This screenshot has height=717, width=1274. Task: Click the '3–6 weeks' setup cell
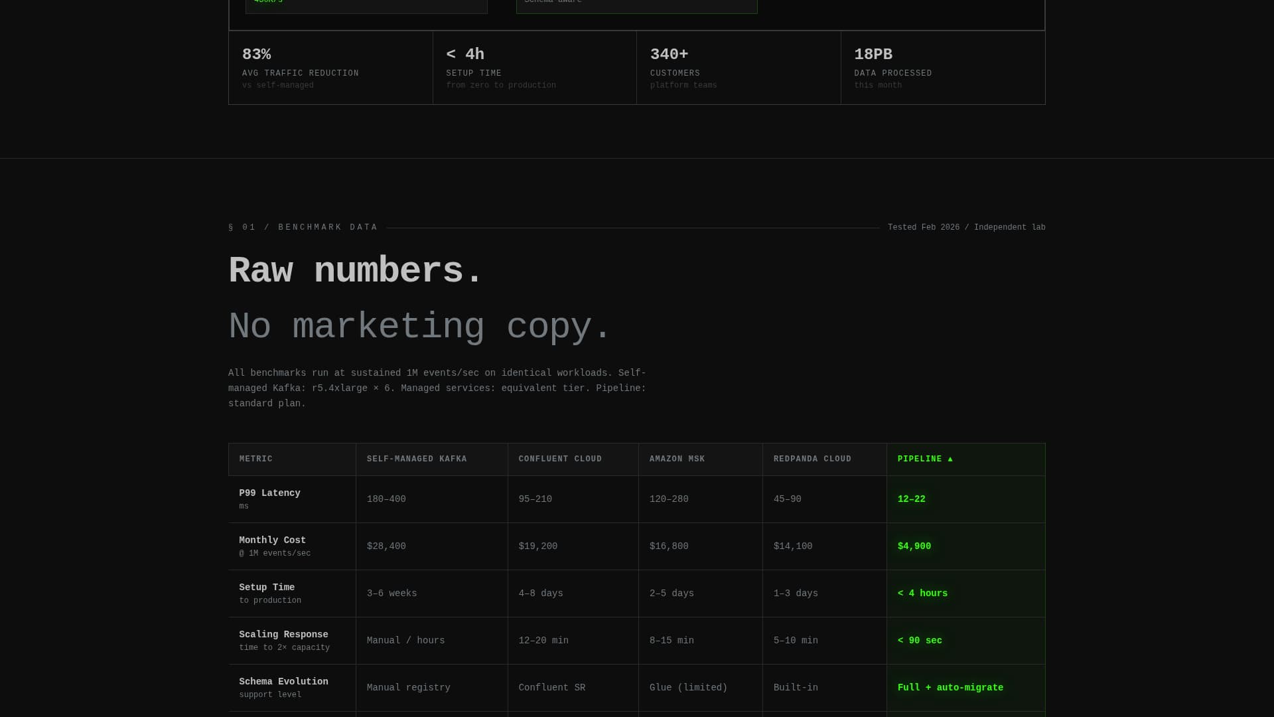pyautogui.click(x=432, y=594)
